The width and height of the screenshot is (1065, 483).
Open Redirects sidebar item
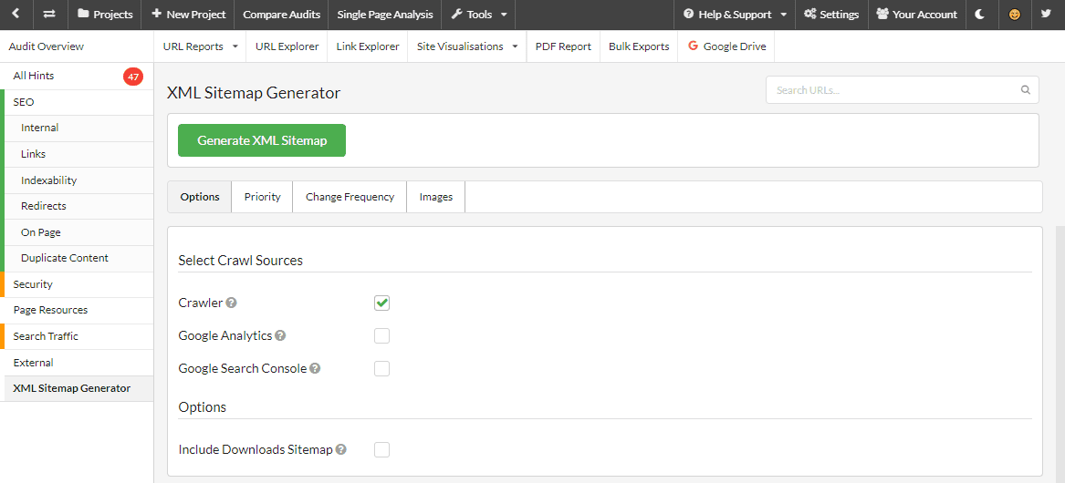click(x=77, y=206)
